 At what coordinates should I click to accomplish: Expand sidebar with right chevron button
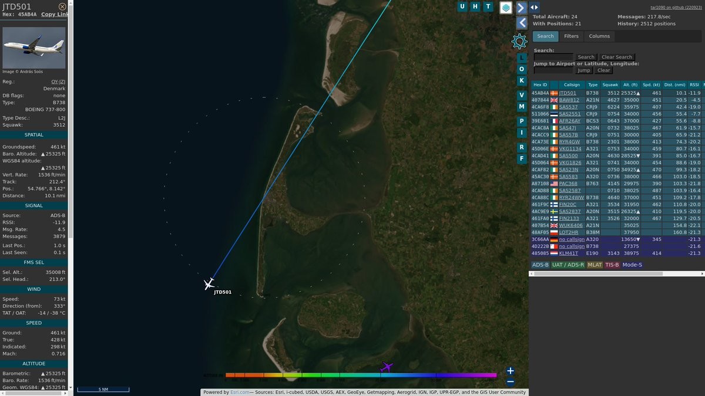point(521,8)
